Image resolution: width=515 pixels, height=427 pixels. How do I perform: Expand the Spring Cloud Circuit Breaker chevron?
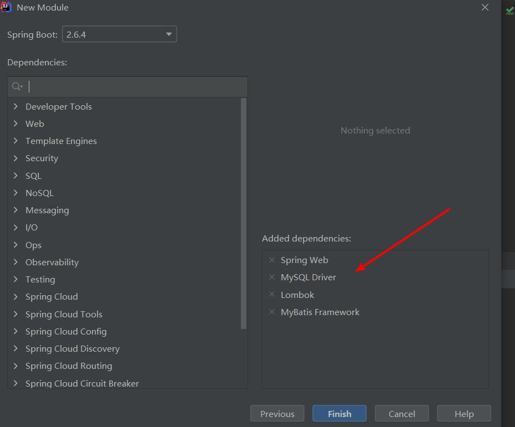16,383
